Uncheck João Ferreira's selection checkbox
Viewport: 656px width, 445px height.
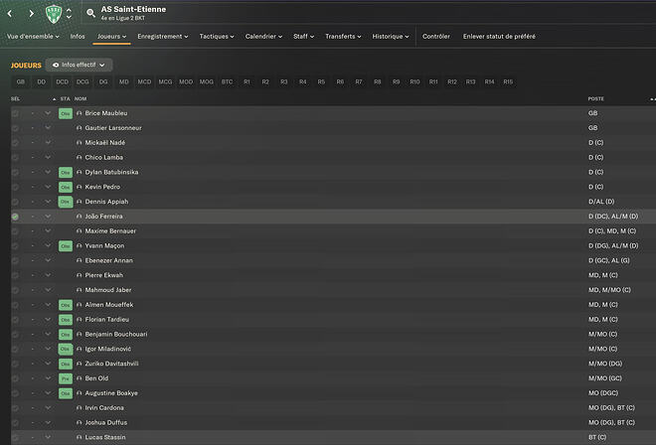[15, 217]
